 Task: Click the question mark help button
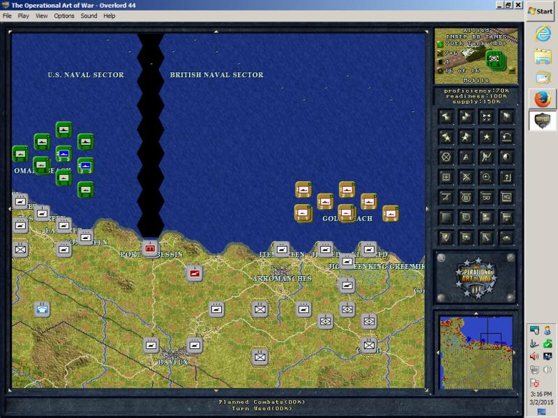click(507, 178)
